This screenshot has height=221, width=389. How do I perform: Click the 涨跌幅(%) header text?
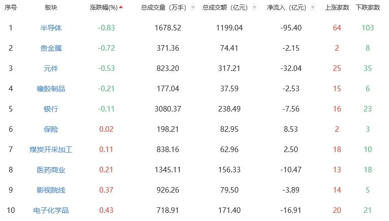[104, 8]
